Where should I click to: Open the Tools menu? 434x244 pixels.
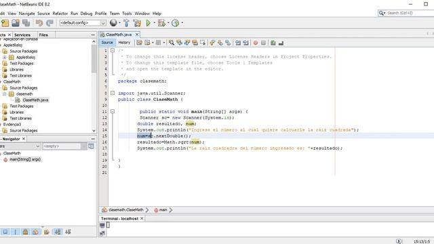point(127,14)
